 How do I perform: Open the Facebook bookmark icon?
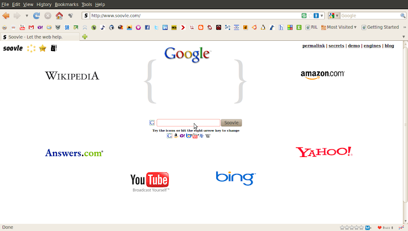(x=147, y=27)
